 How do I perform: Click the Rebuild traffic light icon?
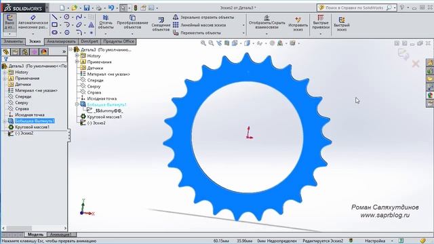pyautogui.click(x=136, y=8)
